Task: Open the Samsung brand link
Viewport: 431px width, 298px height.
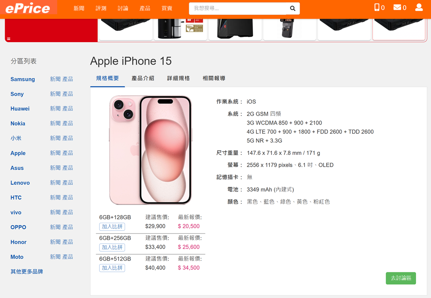Action: pos(23,79)
